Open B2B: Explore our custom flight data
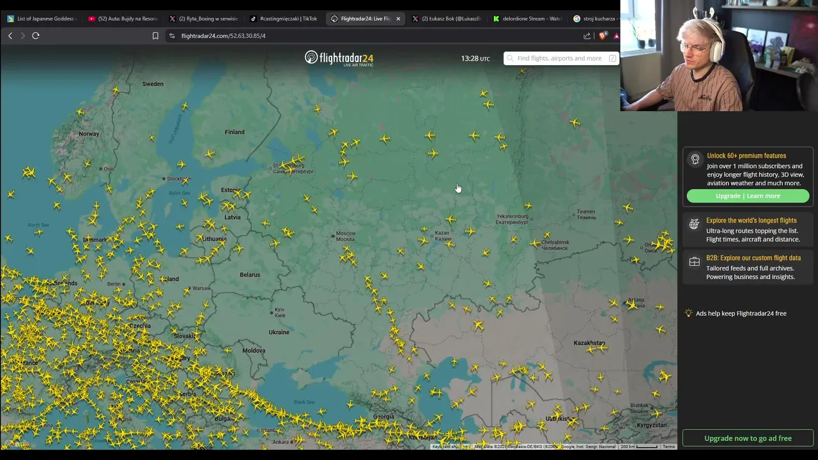Screen dimensions: 818x460 pos(753,258)
